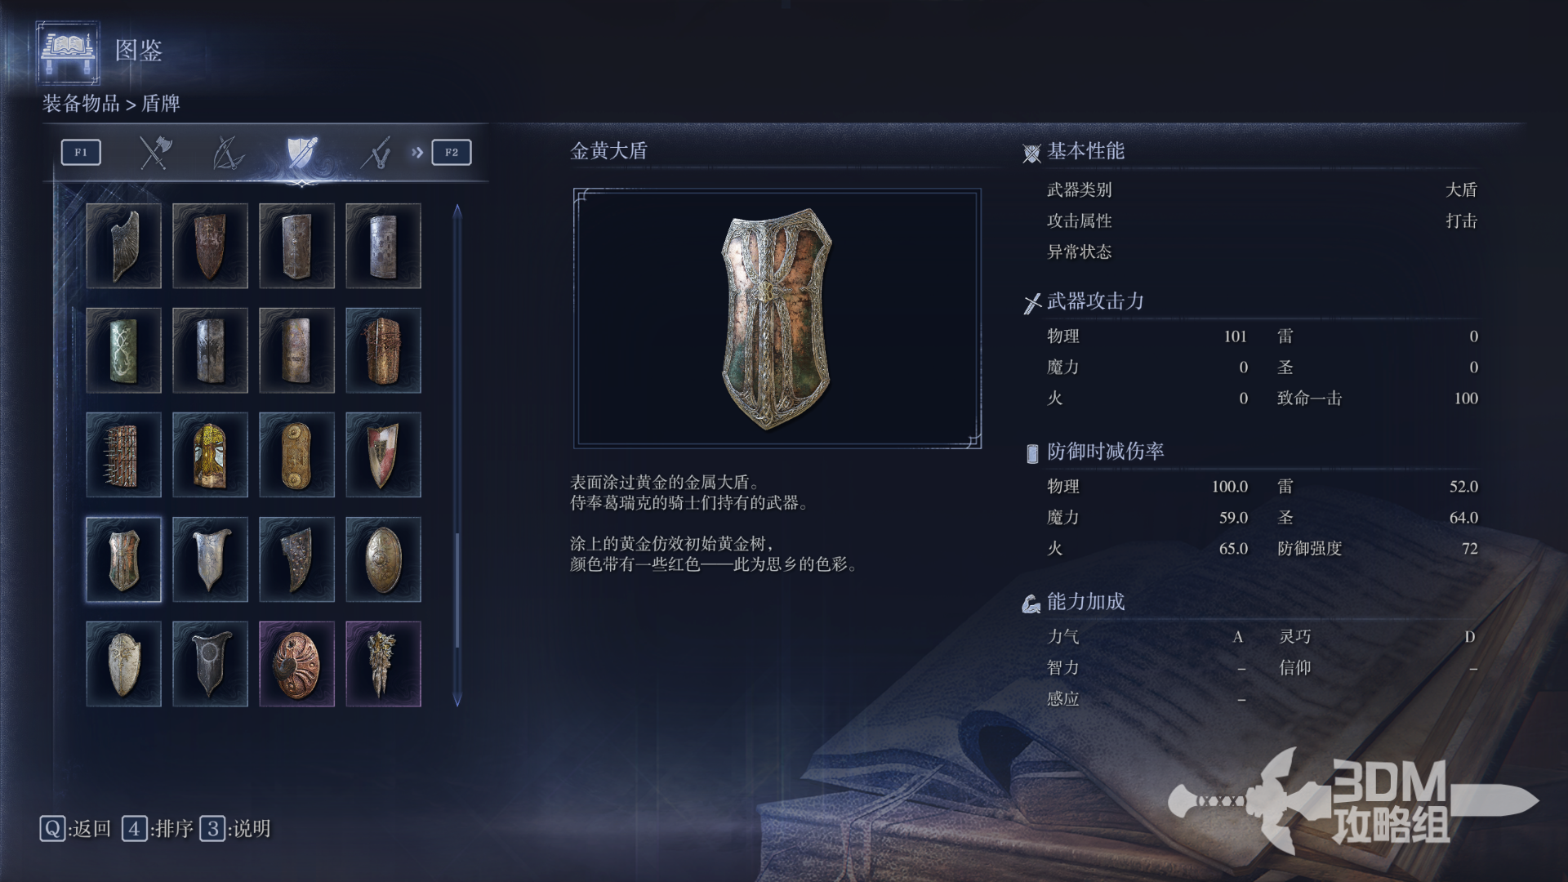
Task: Switch to the bow ranged weapons tab
Action: (x=228, y=152)
